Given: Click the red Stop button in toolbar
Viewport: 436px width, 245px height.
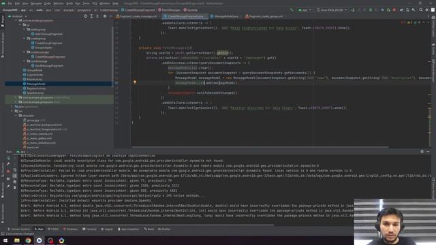Looking at the screenshot, I should tap(394, 10).
